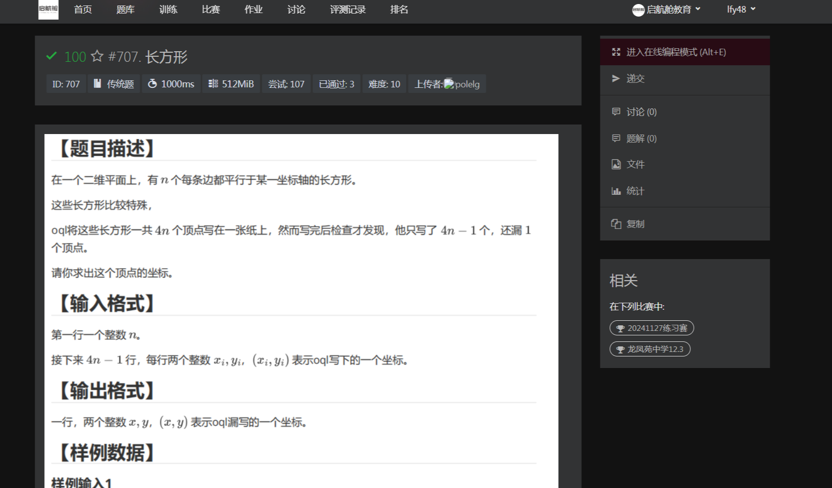The height and width of the screenshot is (488, 832).
Task: Open the 龙凤苑中学12.3 contest link
Action: click(x=650, y=349)
